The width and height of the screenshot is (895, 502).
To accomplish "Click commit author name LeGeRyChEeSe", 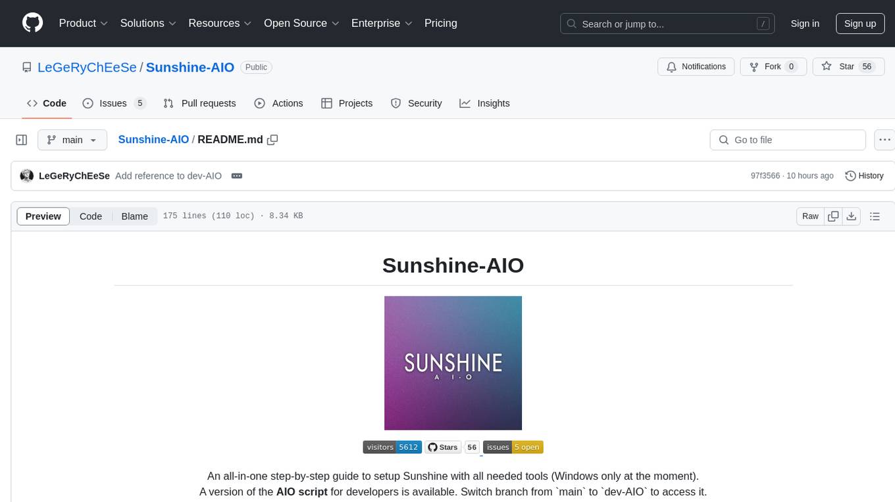I will (74, 176).
